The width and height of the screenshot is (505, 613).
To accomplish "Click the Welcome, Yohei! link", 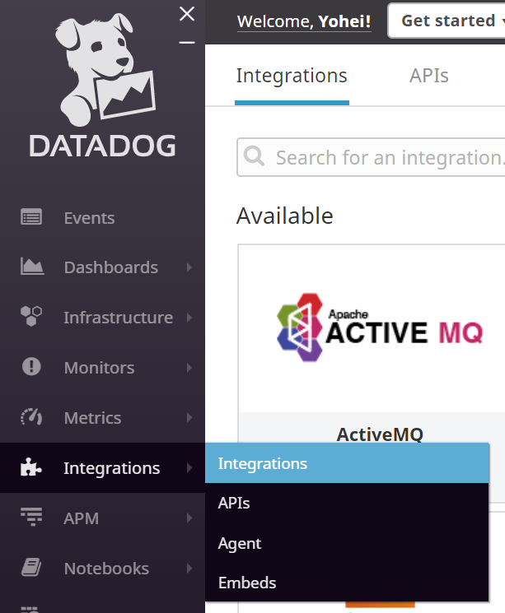I will [304, 21].
